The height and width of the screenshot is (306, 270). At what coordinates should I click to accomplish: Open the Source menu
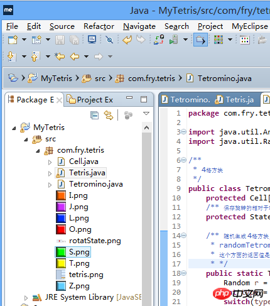(62, 26)
